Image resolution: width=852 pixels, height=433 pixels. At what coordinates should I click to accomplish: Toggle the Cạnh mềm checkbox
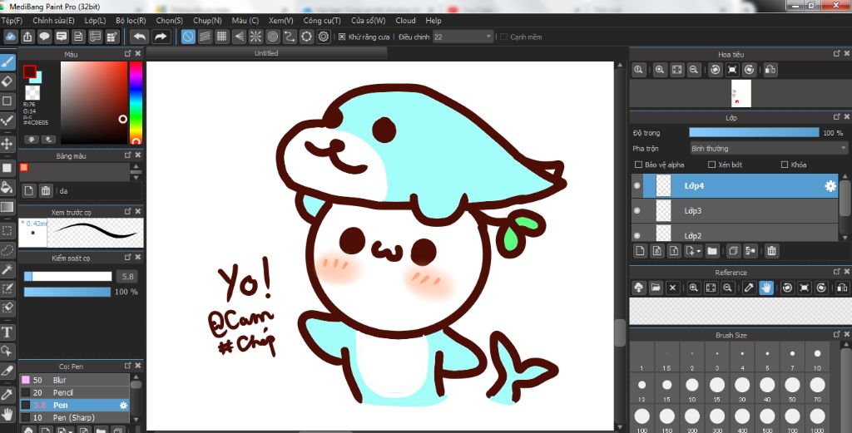(x=503, y=37)
